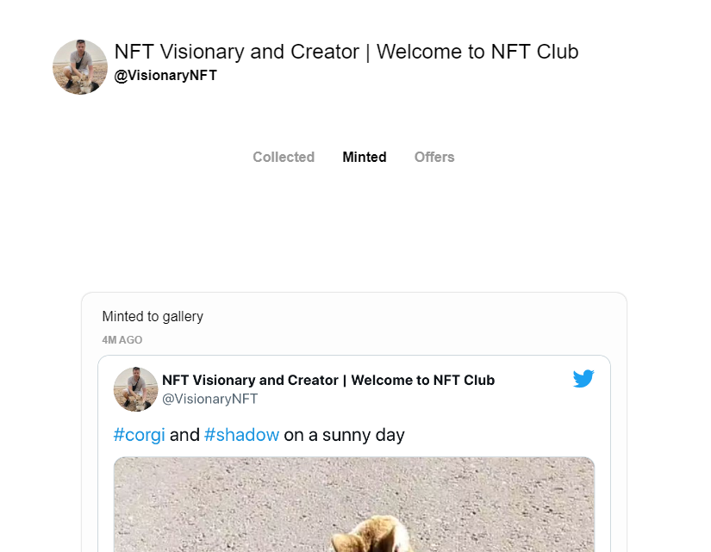
Task: Switch to the Collected tab
Action: [x=284, y=157]
